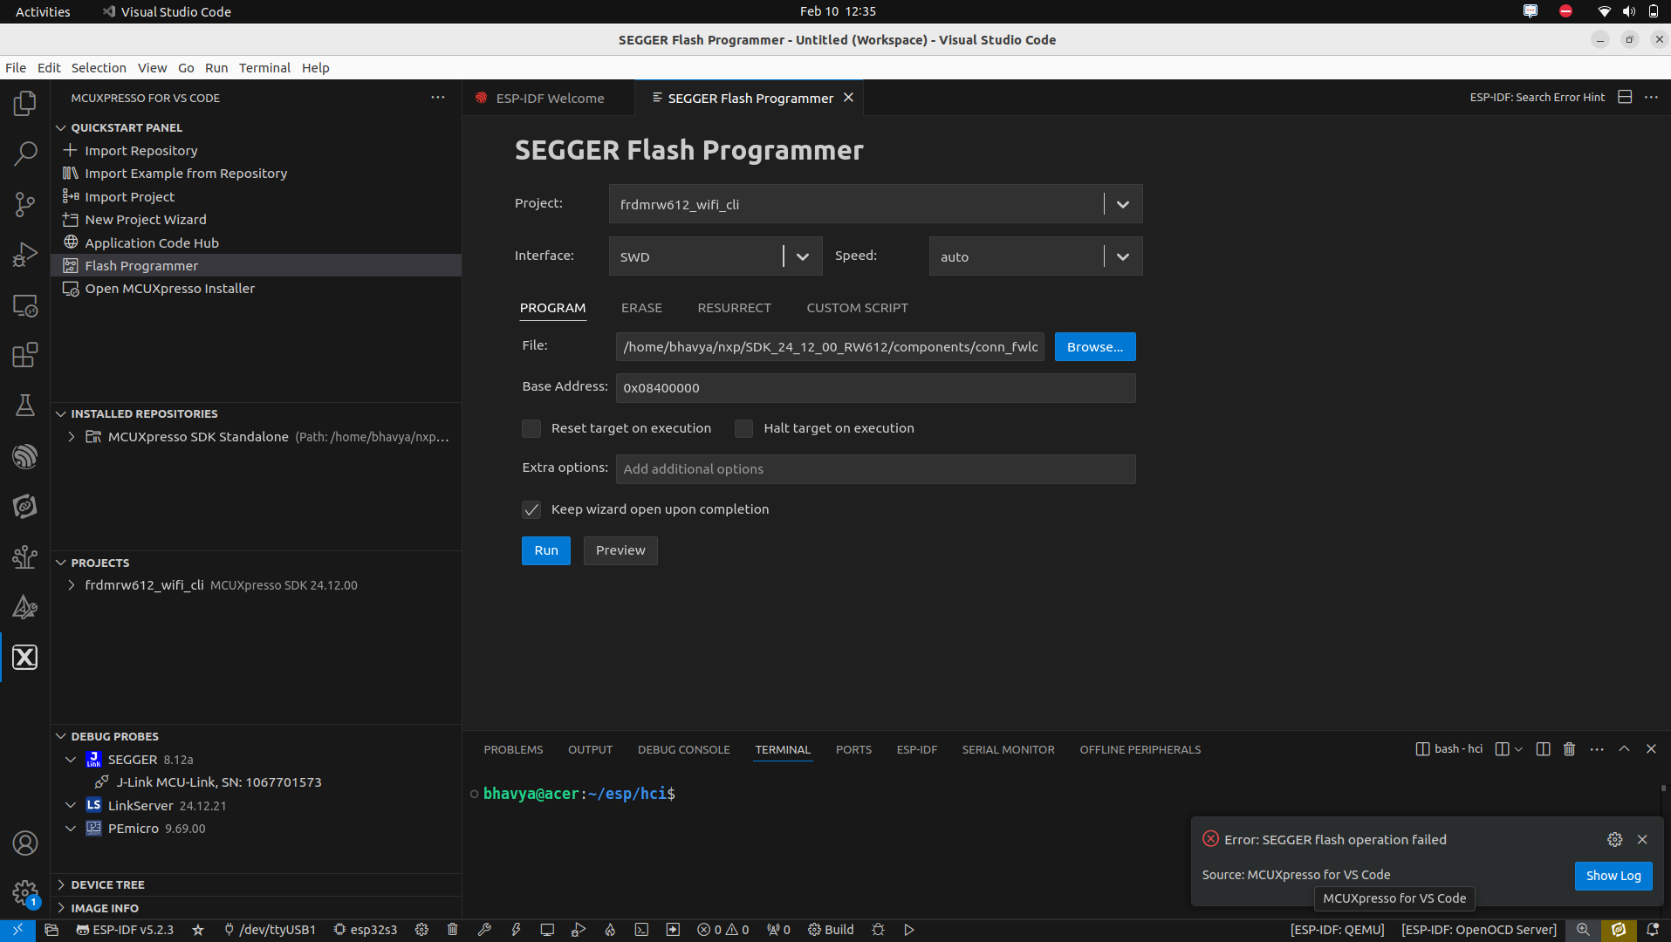1671x942 pixels.
Task: Open the Interface SWD dropdown
Action: [716, 256]
